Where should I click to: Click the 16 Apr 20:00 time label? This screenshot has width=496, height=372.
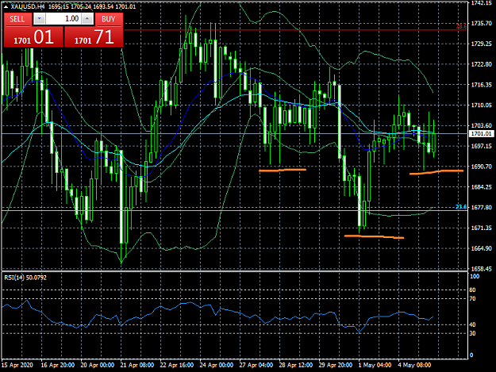(58, 365)
